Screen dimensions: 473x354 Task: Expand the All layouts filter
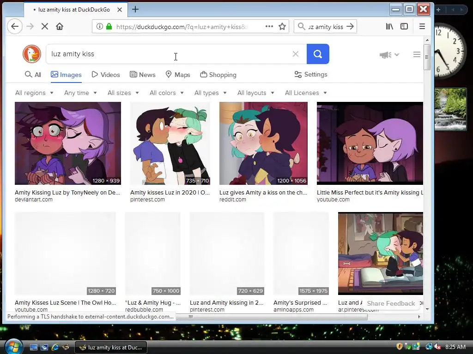point(255,93)
